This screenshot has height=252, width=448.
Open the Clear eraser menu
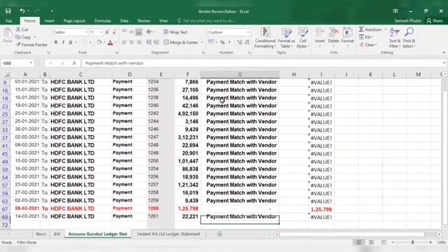368,45
